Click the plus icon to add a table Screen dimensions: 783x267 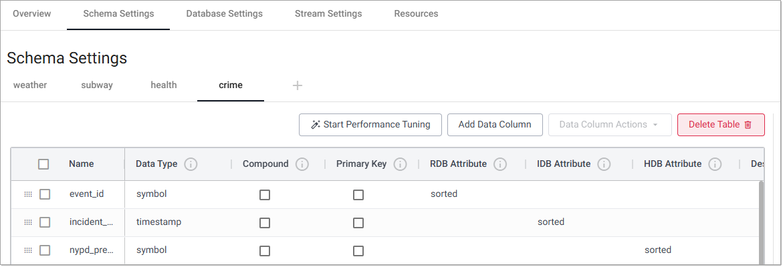pyautogui.click(x=298, y=85)
